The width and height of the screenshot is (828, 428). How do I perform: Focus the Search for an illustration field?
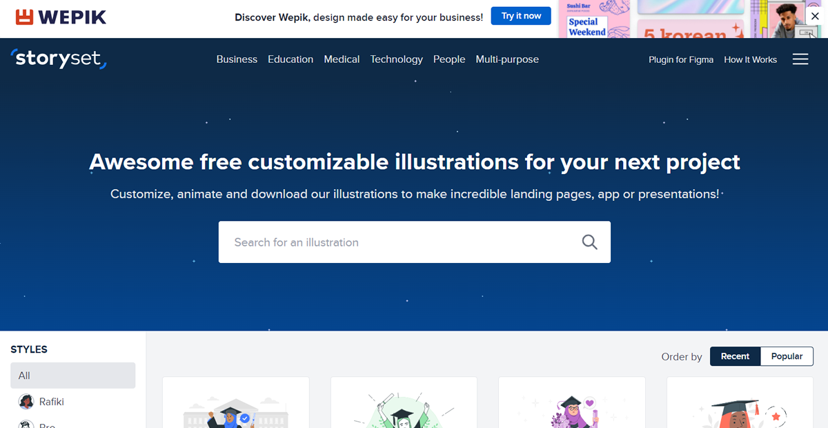point(415,242)
